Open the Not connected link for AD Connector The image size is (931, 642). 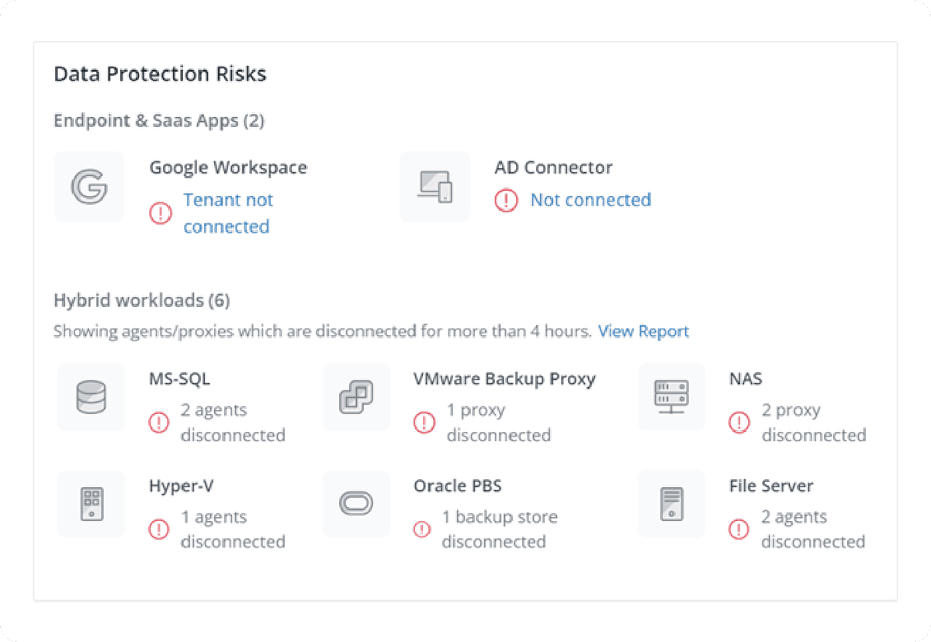click(590, 199)
